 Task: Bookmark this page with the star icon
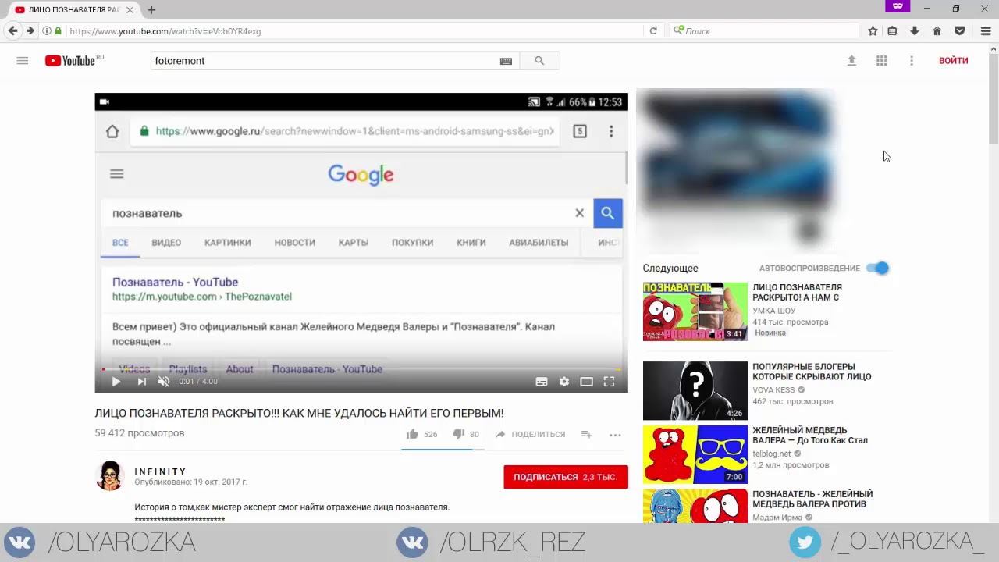873,31
